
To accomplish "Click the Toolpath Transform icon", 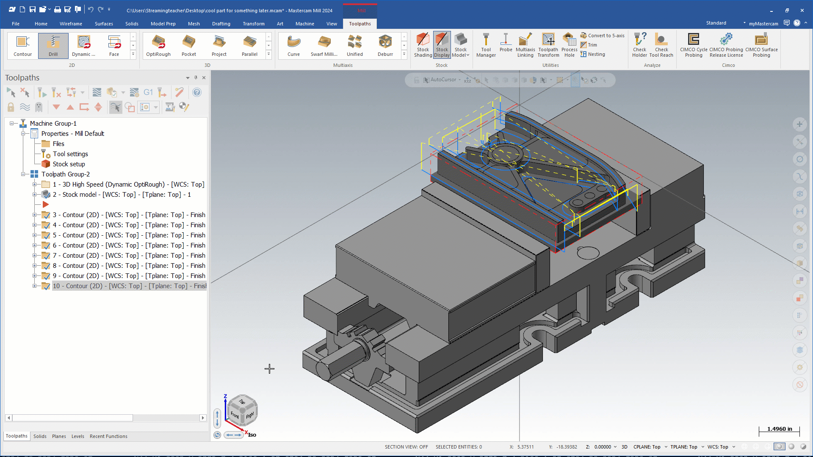I will coord(548,45).
